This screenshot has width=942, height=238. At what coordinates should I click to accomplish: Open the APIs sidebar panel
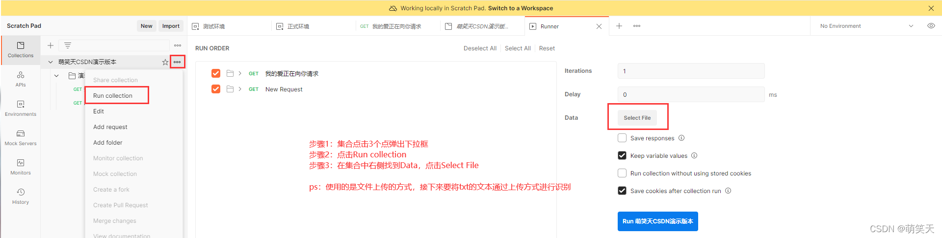point(21,79)
